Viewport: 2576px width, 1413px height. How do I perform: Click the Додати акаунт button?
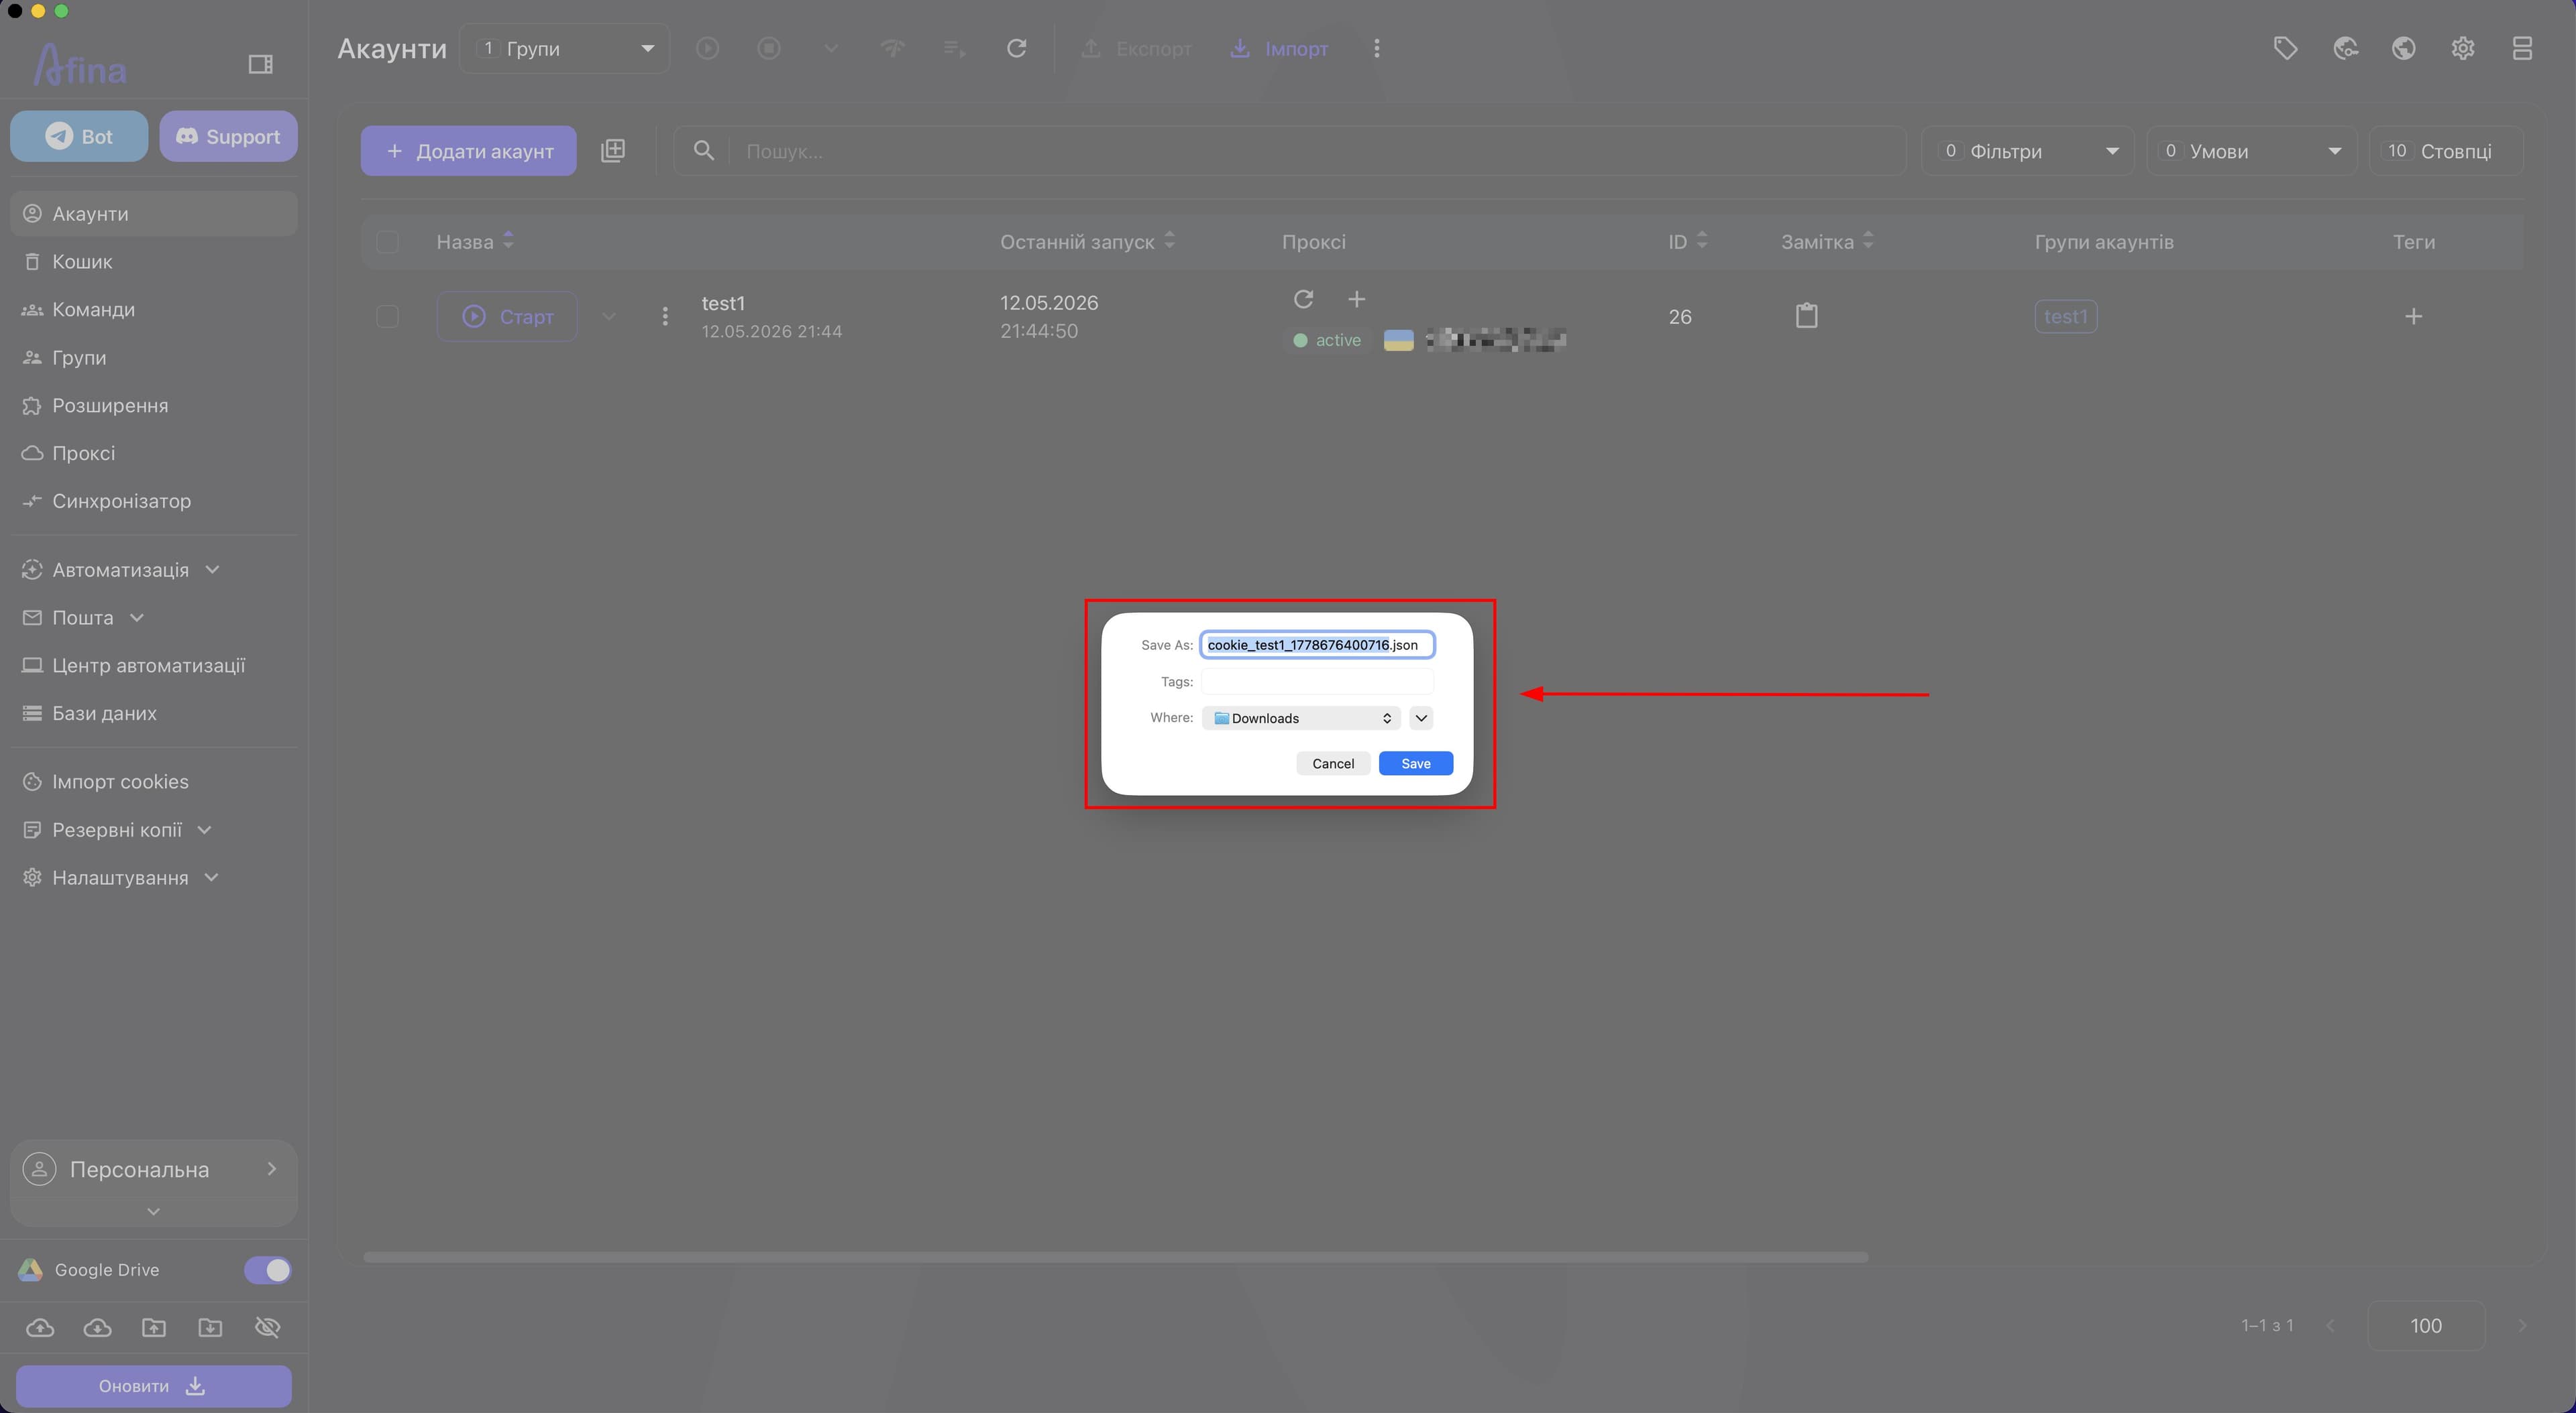[x=468, y=151]
